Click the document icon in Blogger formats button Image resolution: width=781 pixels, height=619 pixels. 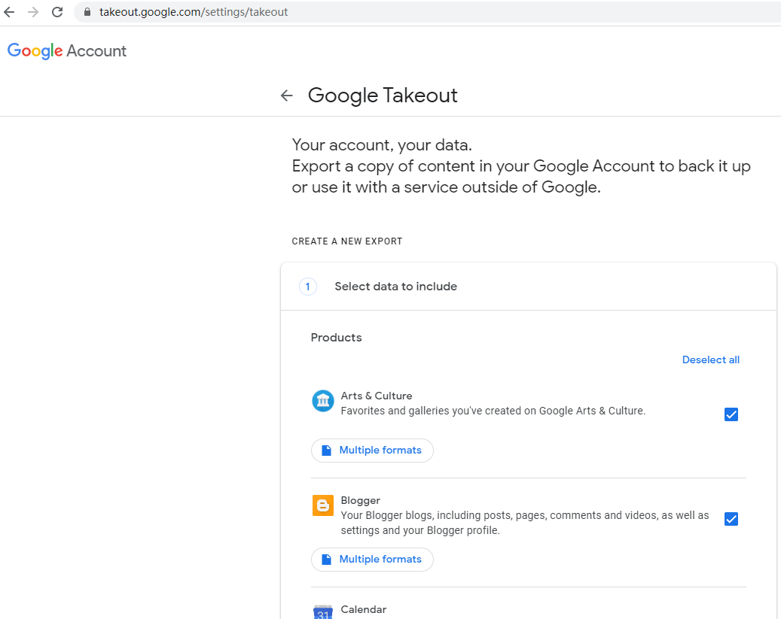click(326, 560)
